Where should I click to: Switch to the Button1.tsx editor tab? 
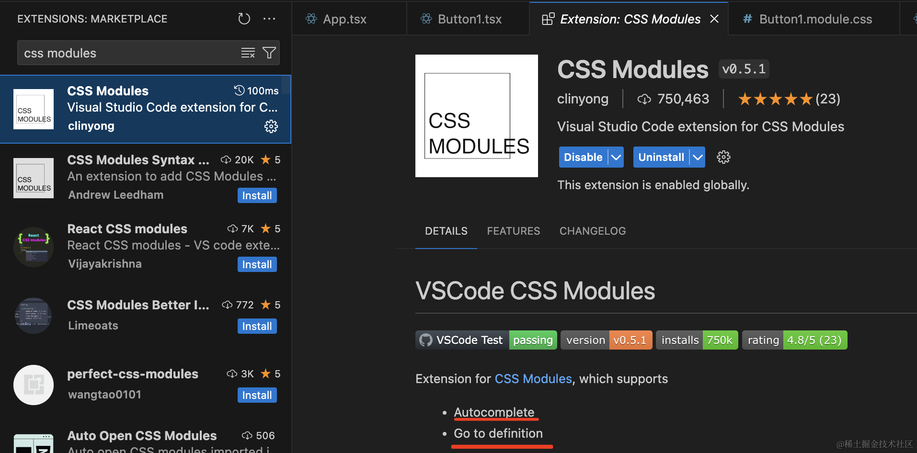coord(468,19)
